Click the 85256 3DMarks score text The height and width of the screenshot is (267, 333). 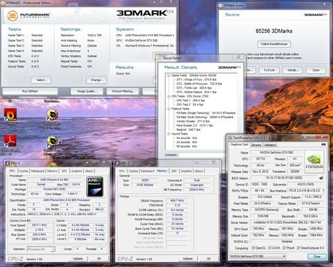coord(274,31)
